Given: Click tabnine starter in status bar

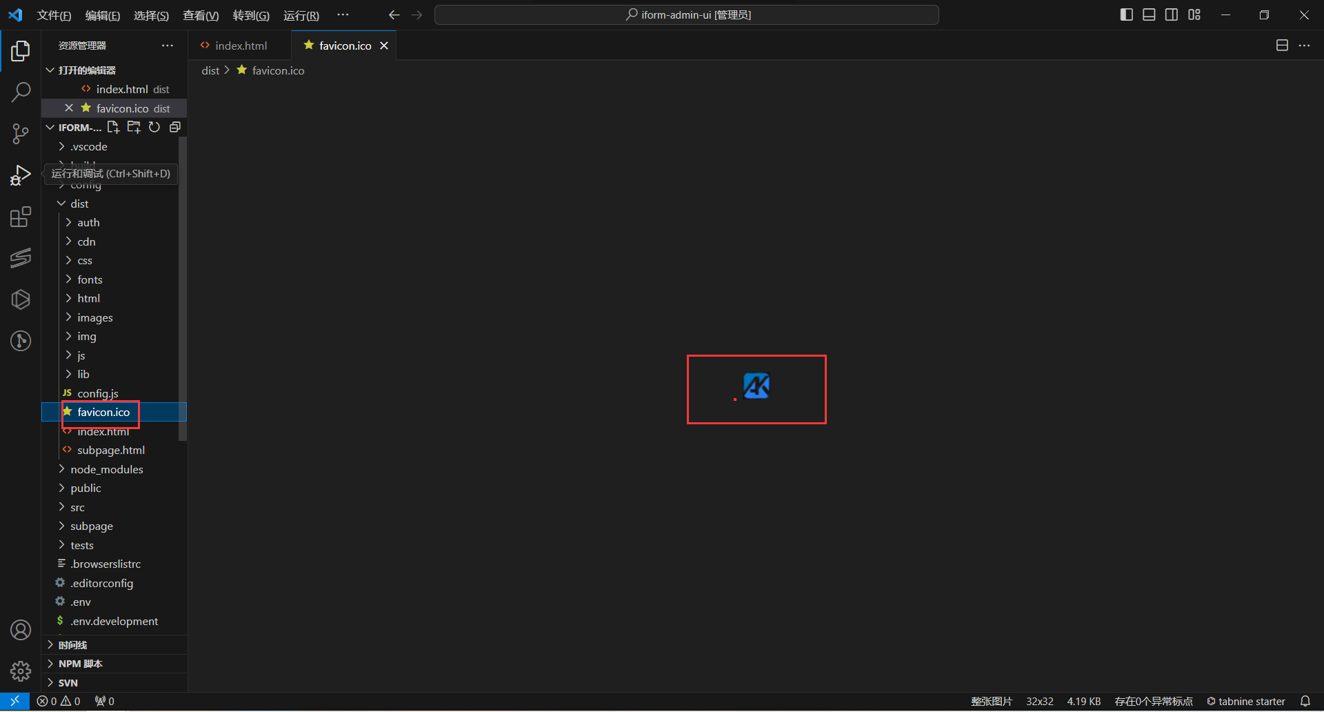Looking at the screenshot, I should [1245, 701].
